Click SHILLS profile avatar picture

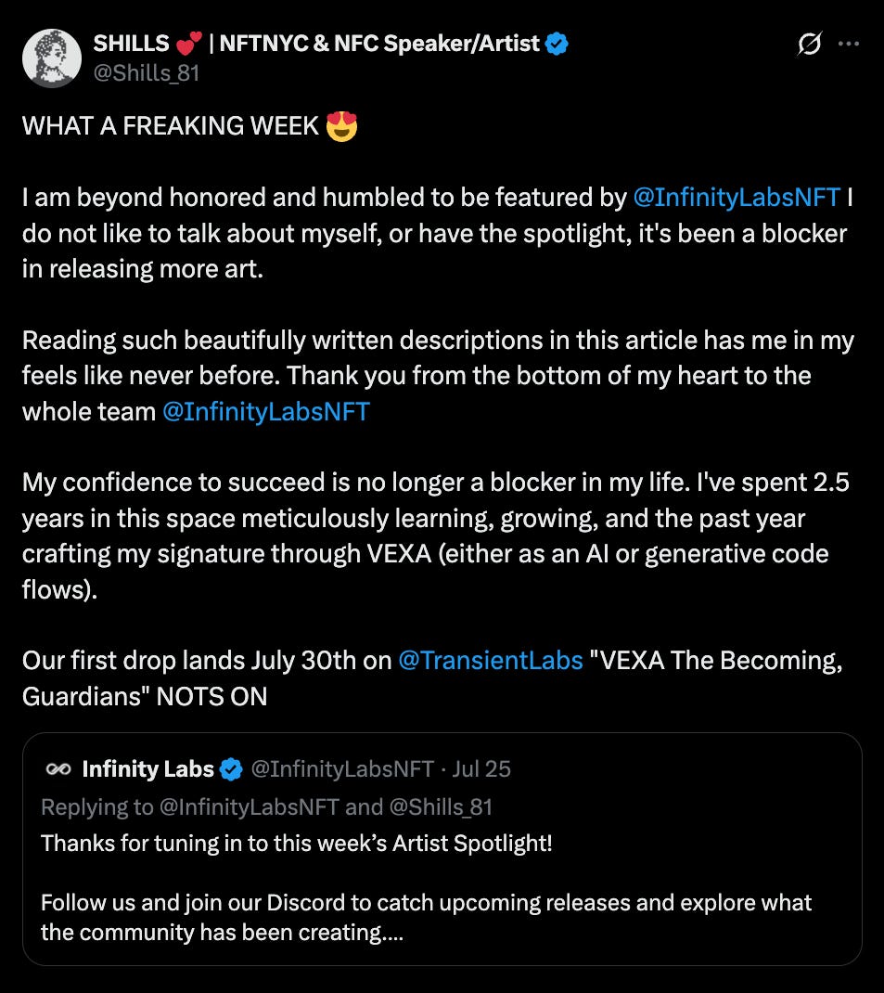click(x=52, y=58)
